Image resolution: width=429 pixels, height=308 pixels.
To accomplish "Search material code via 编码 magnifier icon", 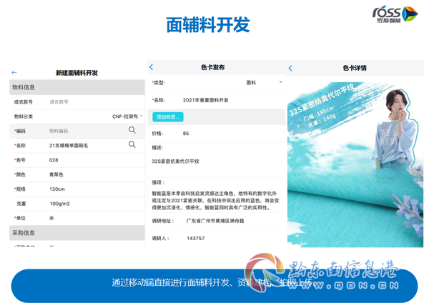I will click(132, 130).
